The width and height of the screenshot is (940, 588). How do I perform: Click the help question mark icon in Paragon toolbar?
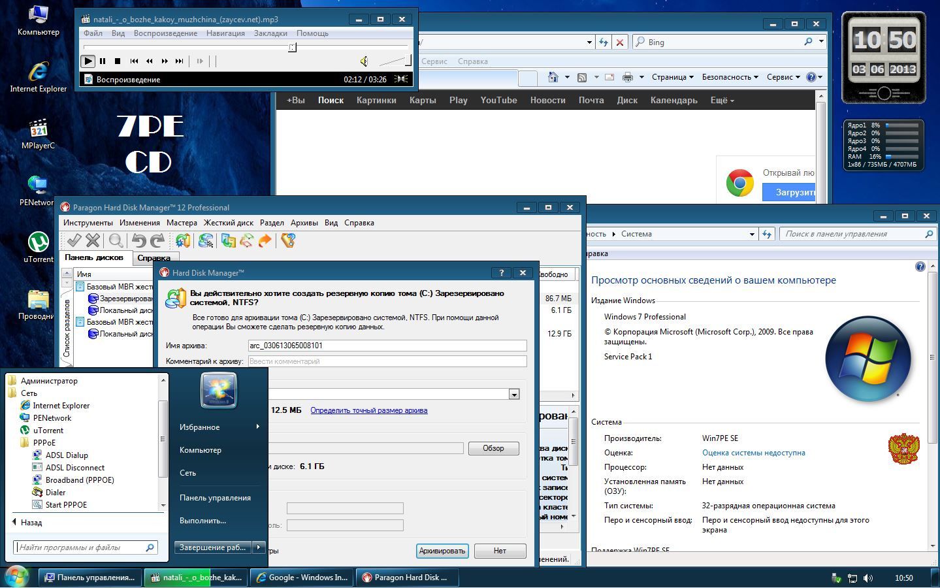pyautogui.click(x=288, y=240)
